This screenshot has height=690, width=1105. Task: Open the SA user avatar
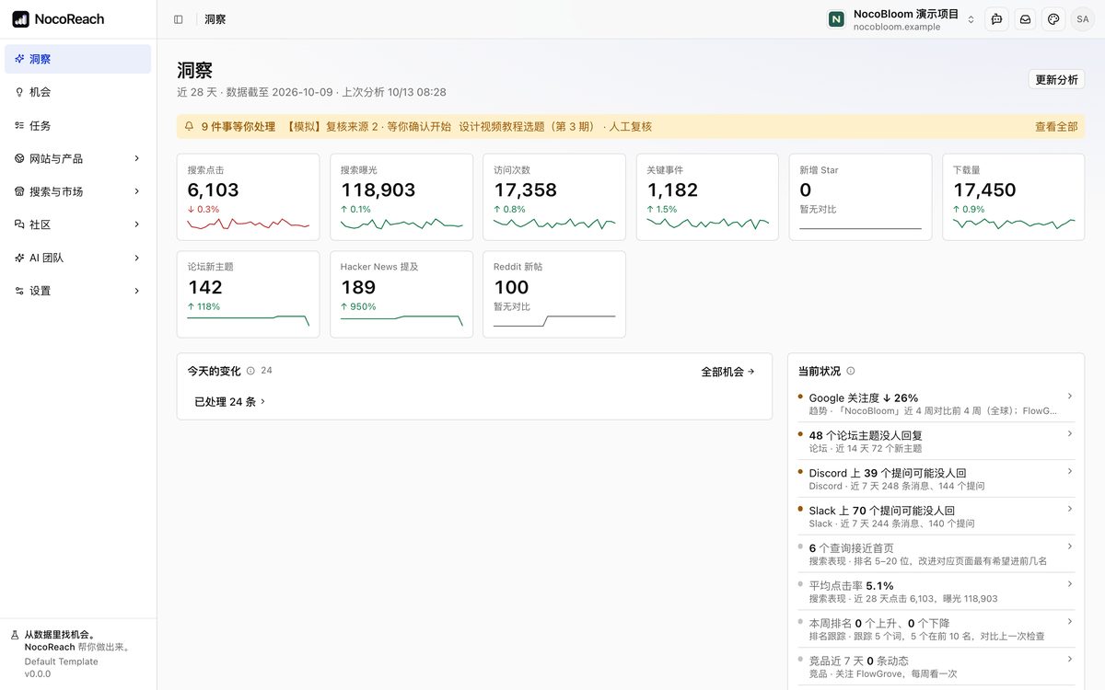tap(1082, 18)
